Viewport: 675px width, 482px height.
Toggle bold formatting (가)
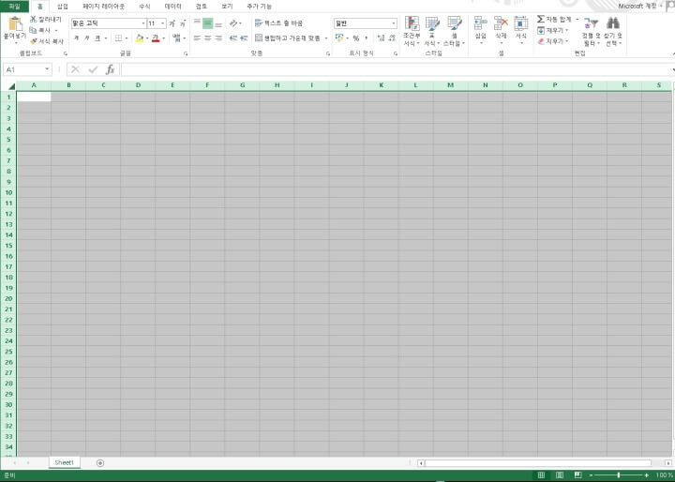[x=77, y=38]
